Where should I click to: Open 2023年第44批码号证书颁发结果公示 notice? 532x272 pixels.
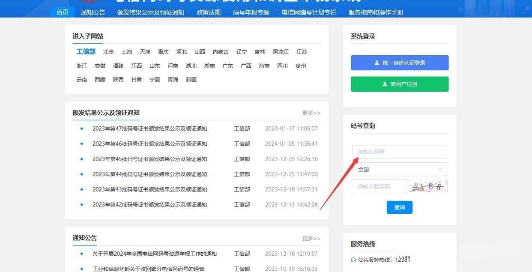(150, 174)
